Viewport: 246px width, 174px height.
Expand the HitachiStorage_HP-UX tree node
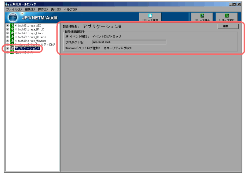pyautogui.click(x=7, y=29)
